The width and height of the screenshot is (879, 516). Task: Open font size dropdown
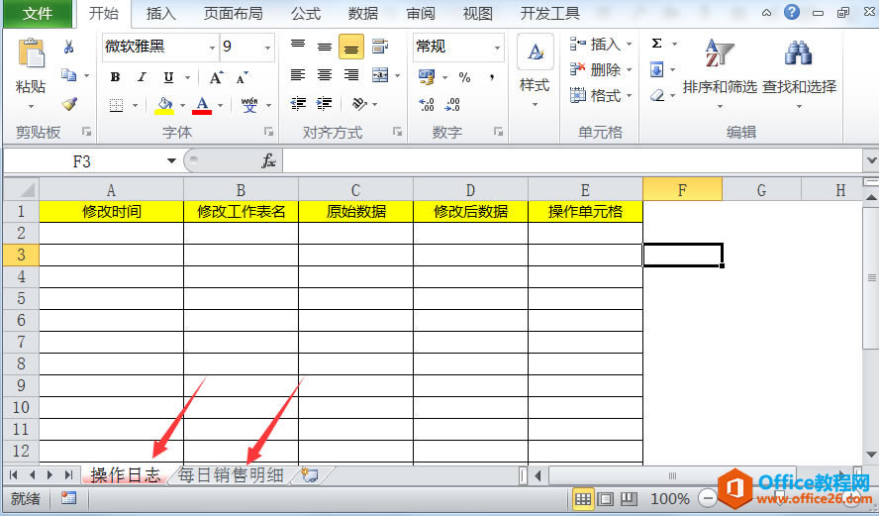coord(267,48)
